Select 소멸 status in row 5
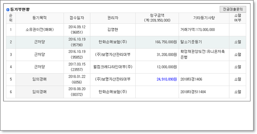This screenshot has width=257, height=134. 238,79
